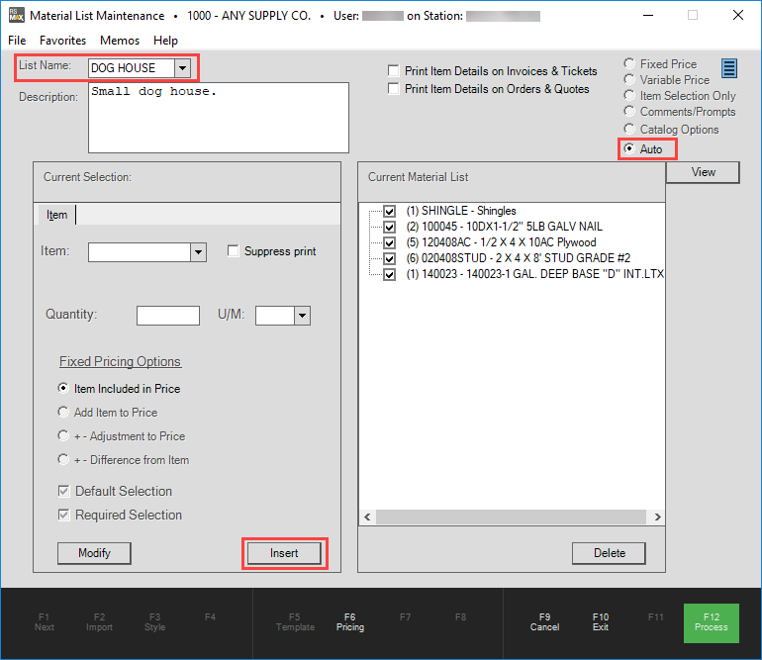Minimize the Material List Maintenance window
The width and height of the screenshot is (762, 660).
pos(648,15)
